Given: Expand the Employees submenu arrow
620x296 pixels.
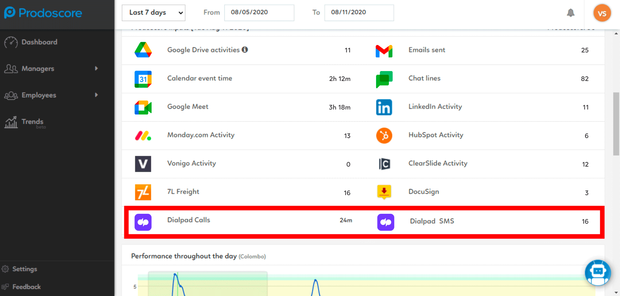Looking at the screenshot, I should [96, 95].
